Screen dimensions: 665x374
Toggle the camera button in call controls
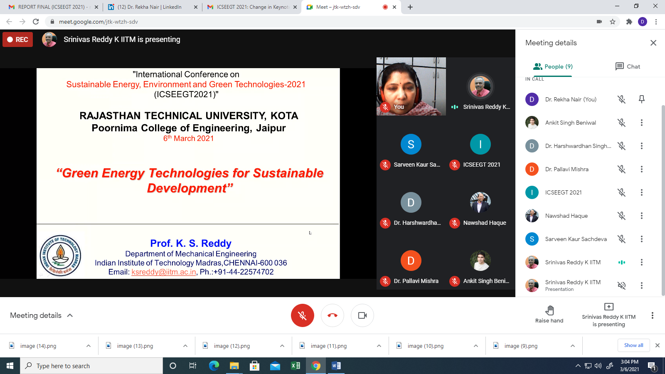[x=362, y=315]
